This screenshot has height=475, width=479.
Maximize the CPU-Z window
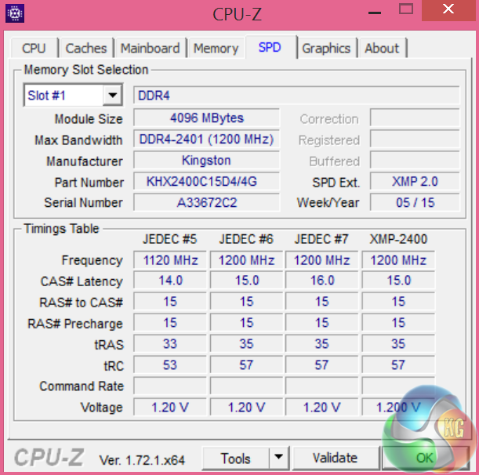point(406,9)
